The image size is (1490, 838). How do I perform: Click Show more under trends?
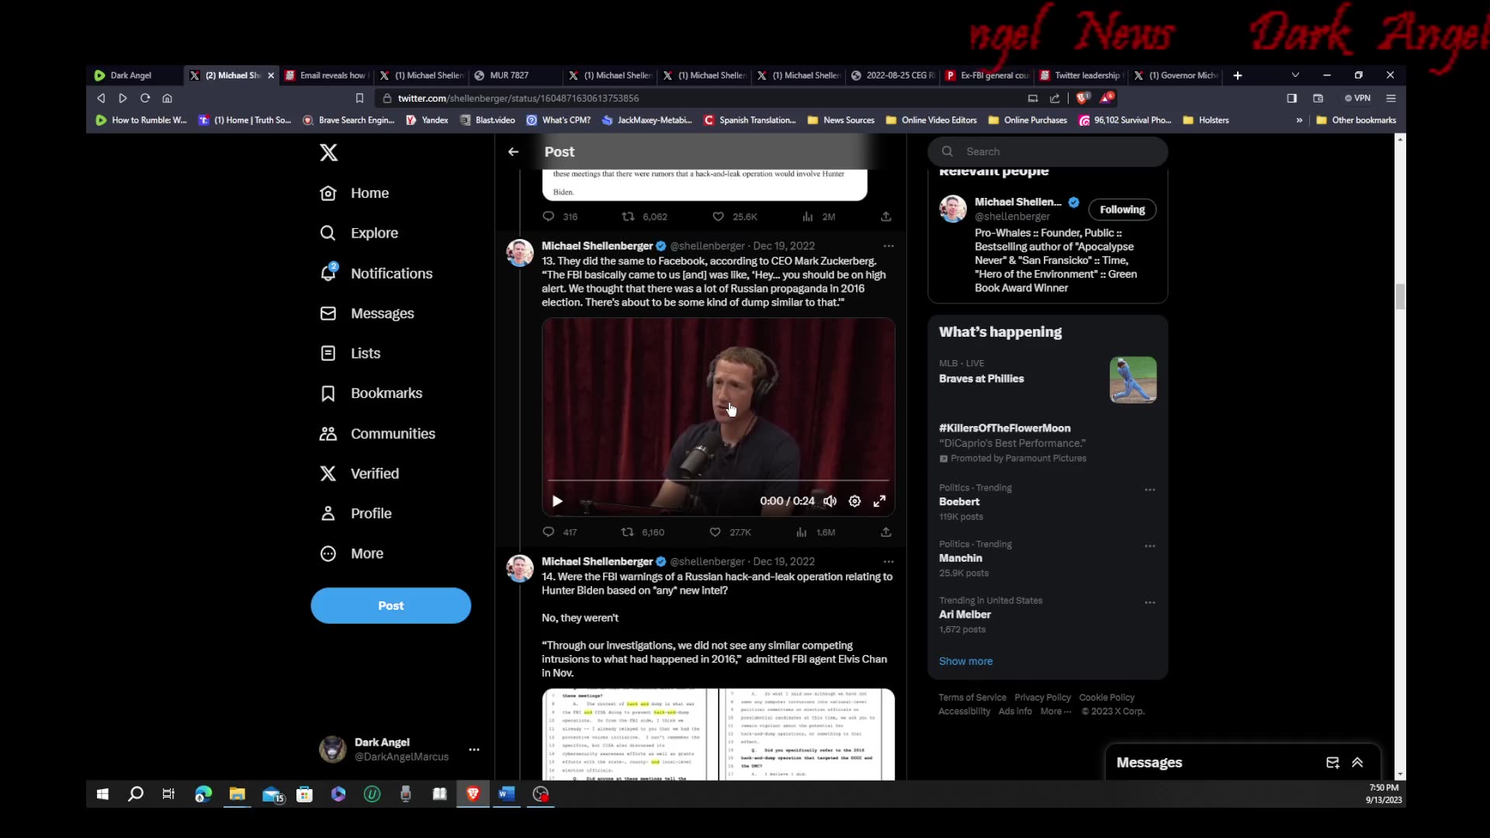pos(965,661)
